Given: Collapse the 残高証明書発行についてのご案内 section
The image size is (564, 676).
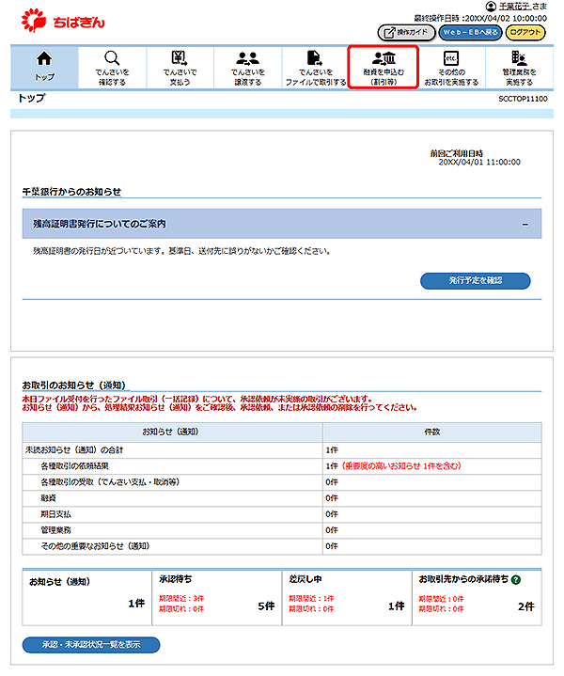Looking at the screenshot, I should pos(525,225).
